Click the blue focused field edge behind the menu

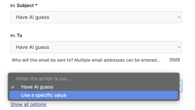pyautogui.click(x=181, y=86)
